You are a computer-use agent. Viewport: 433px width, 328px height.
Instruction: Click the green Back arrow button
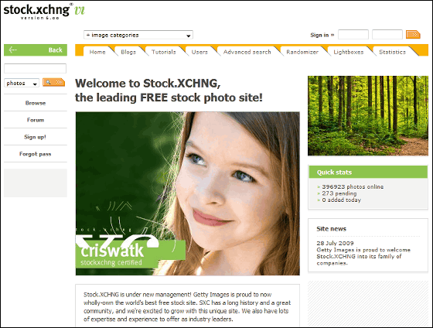point(36,50)
